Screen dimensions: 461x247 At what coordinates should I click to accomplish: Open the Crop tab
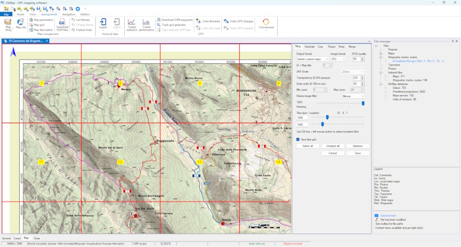(x=320, y=47)
